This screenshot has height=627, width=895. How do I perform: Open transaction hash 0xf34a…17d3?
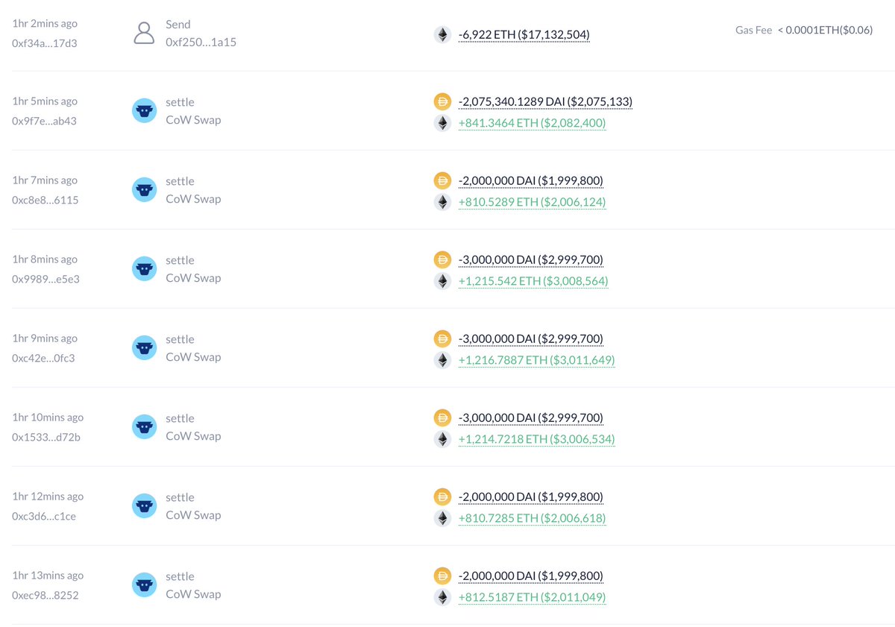[45, 43]
